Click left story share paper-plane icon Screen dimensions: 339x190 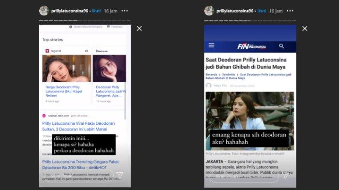120,175
